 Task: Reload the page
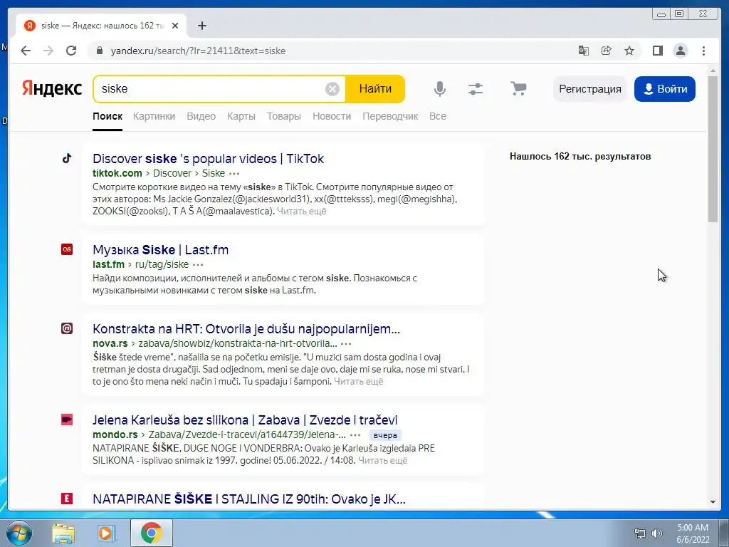pos(71,51)
